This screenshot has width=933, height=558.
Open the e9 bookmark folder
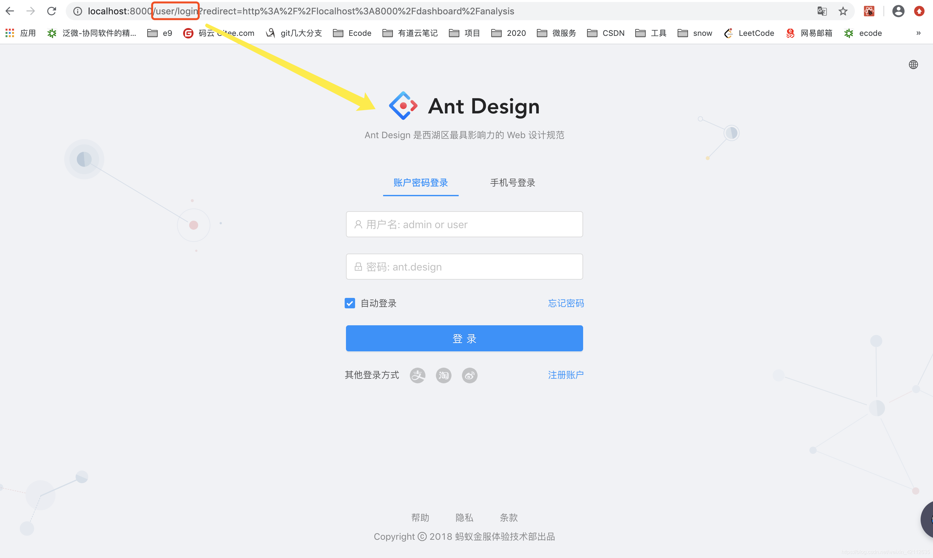coord(160,33)
